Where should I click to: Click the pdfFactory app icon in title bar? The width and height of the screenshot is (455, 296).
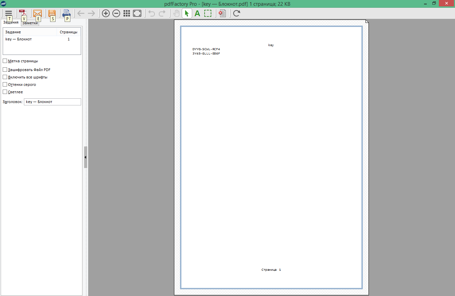tap(3, 4)
